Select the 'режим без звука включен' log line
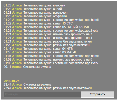Image resolution: width=118 pixels, height=100 pixels. 46,45
